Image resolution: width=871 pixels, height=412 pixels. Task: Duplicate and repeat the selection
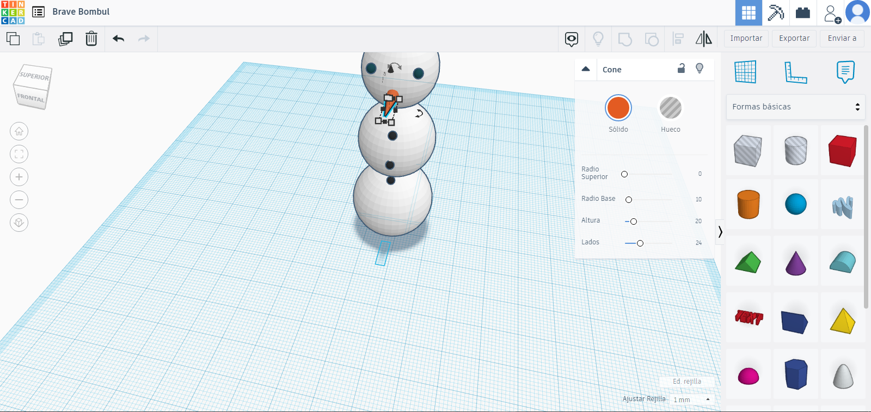point(65,39)
